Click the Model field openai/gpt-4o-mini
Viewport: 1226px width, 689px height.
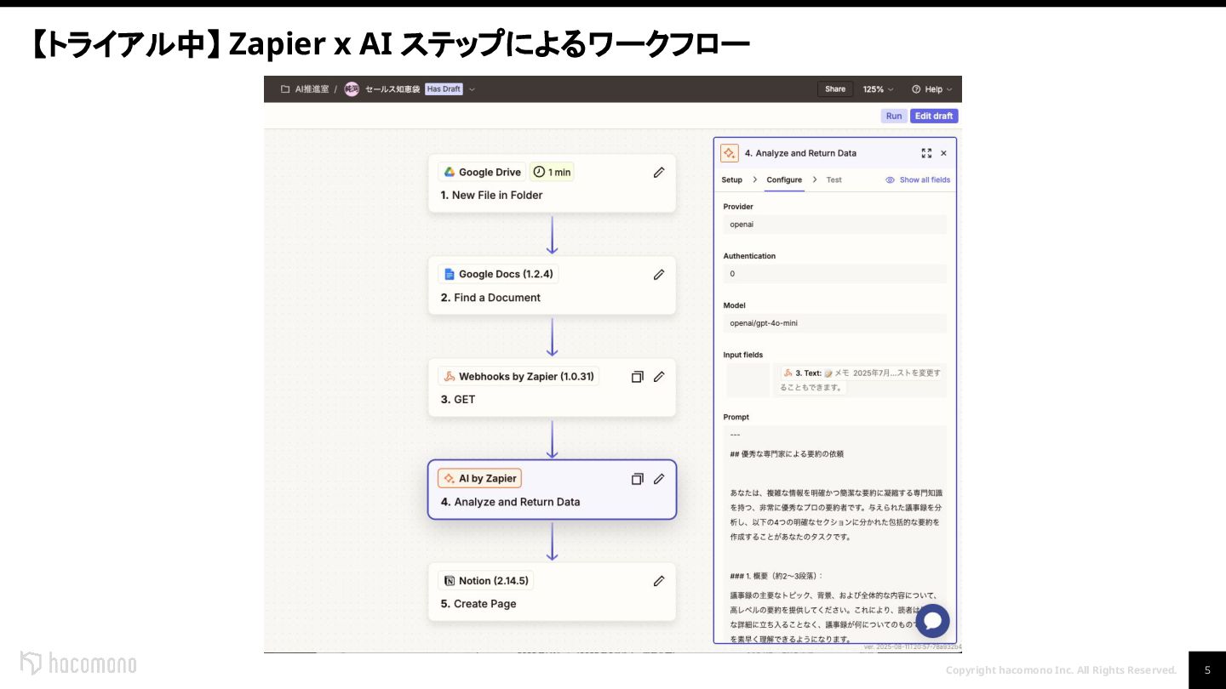coord(834,323)
